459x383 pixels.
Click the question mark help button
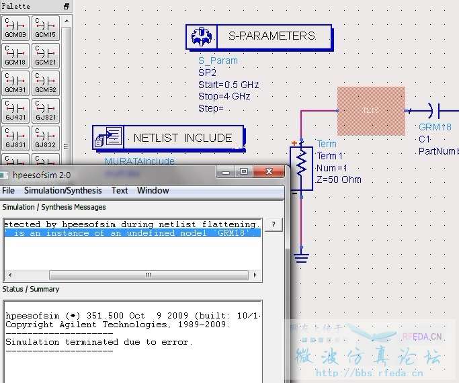pos(274,224)
